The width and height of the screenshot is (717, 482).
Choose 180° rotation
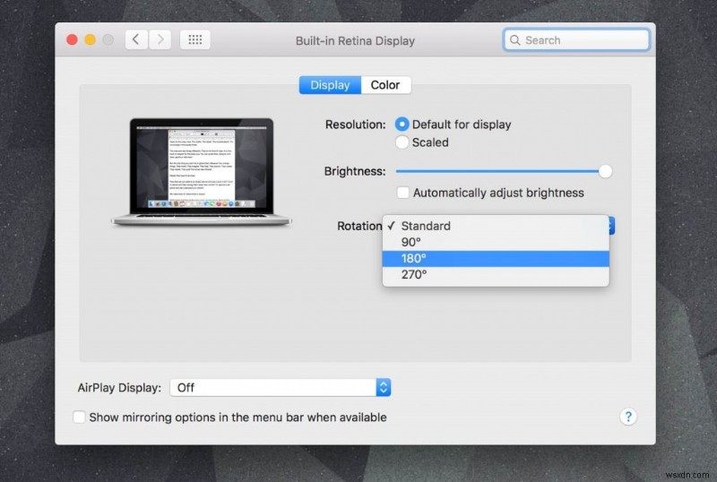[x=496, y=258]
